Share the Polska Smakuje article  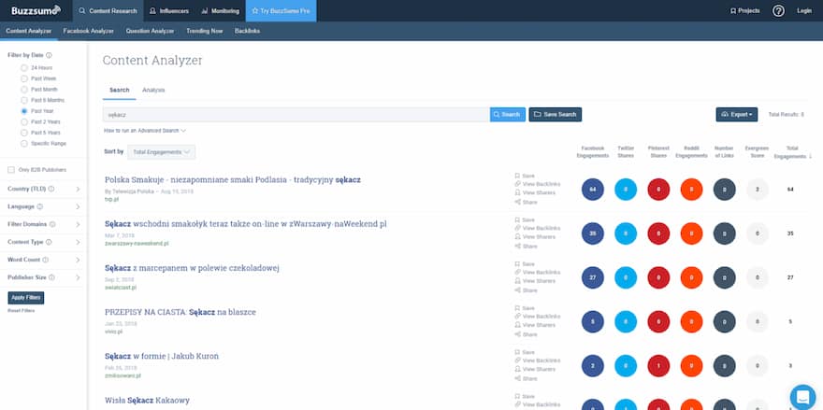click(x=526, y=202)
